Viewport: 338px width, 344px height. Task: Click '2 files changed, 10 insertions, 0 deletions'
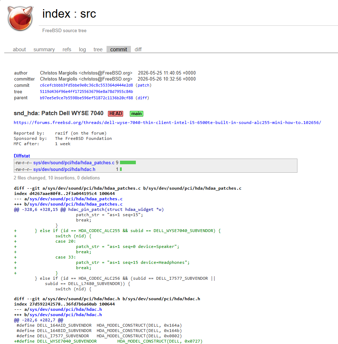56,178
